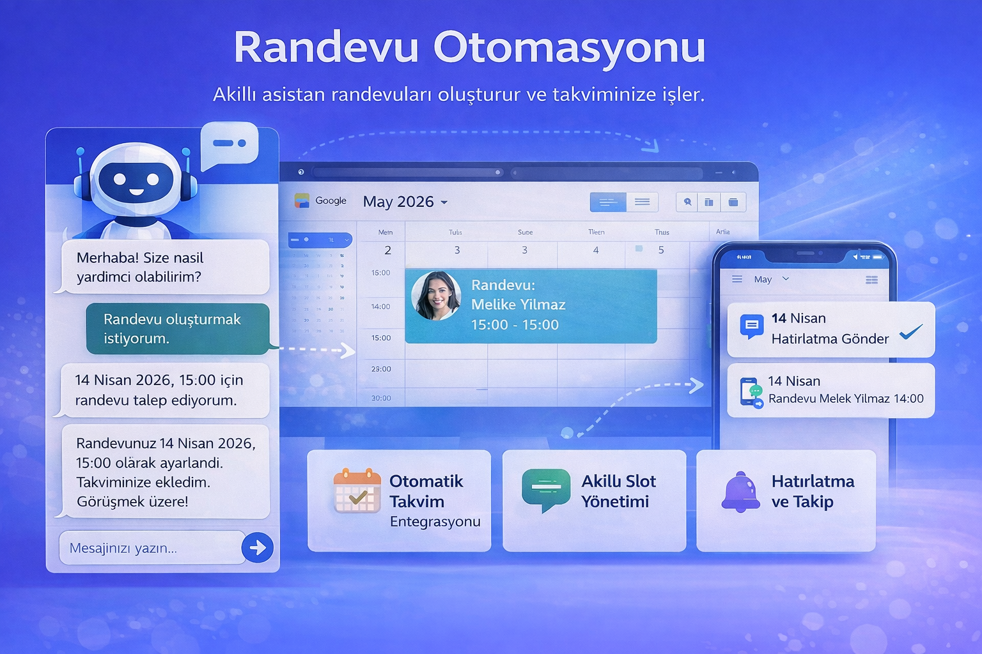This screenshot has width=982, height=654.
Task: Click the 'Randevu Otomasyonu' heading
Action: pos(470,48)
